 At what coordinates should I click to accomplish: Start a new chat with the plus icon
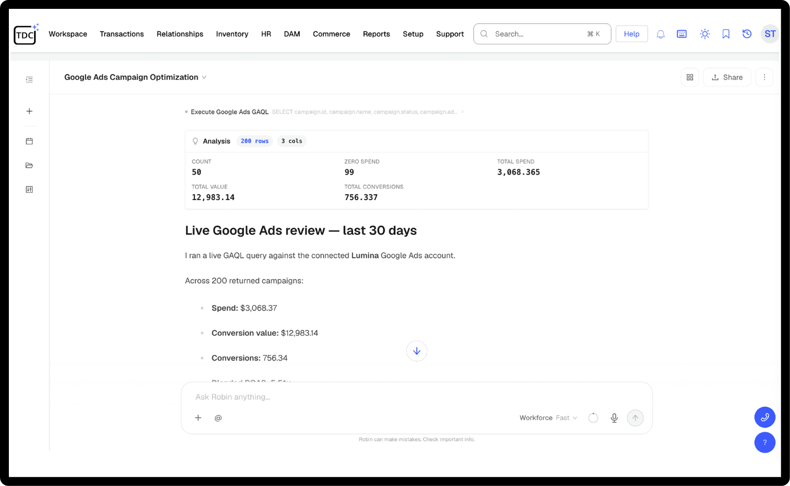tap(29, 111)
